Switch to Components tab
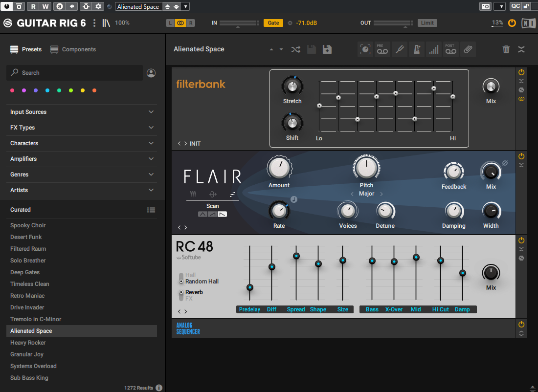Image resolution: width=538 pixels, height=392 pixels. coord(73,49)
